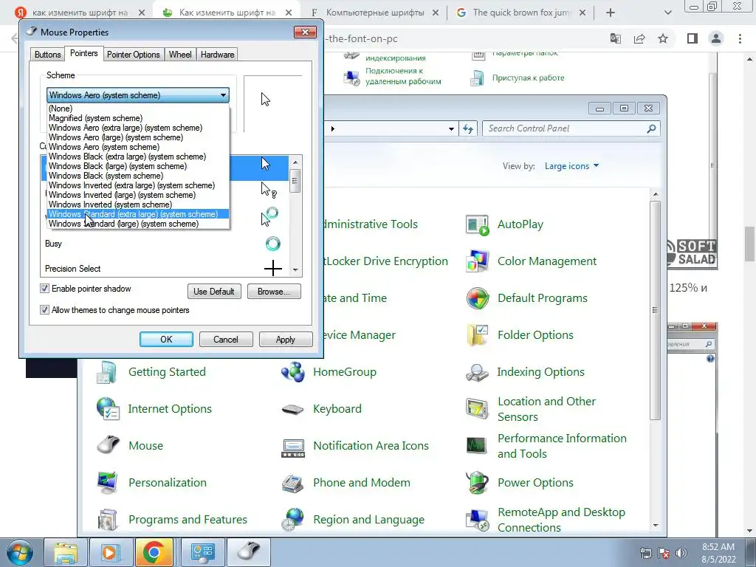756x567 pixels.
Task: Expand the Chrome tab search chevron
Action: pyautogui.click(x=667, y=13)
